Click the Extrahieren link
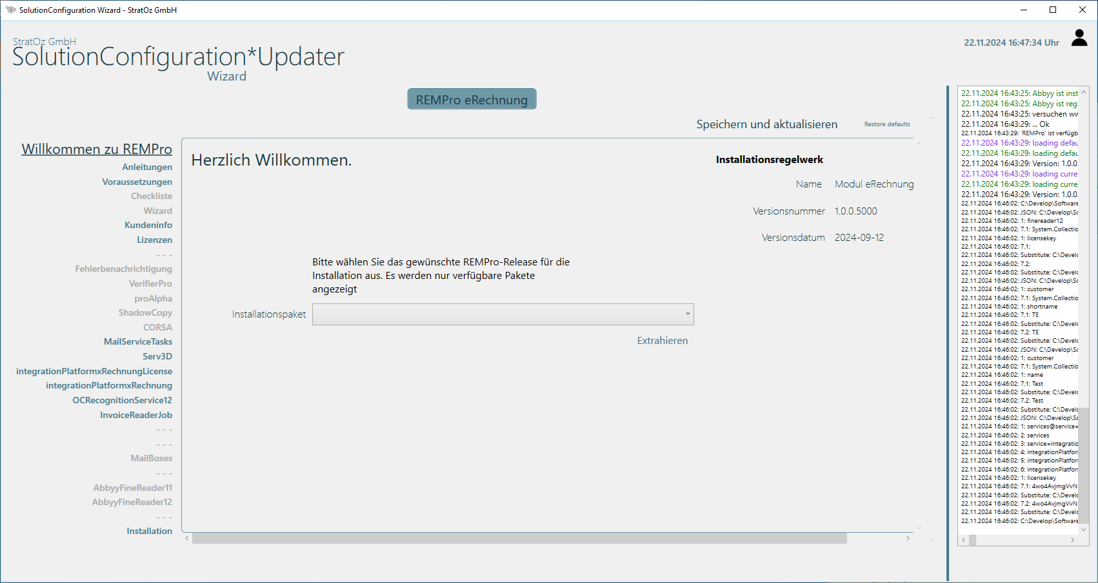 pos(662,341)
